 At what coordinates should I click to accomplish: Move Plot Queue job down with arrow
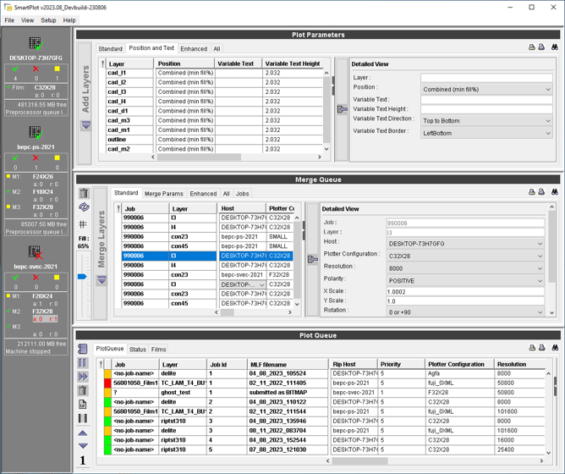pyautogui.click(x=83, y=446)
